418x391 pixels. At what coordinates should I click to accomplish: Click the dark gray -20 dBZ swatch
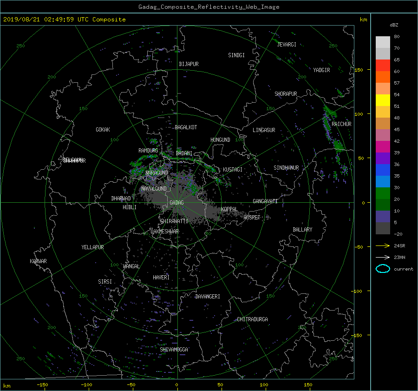click(383, 228)
